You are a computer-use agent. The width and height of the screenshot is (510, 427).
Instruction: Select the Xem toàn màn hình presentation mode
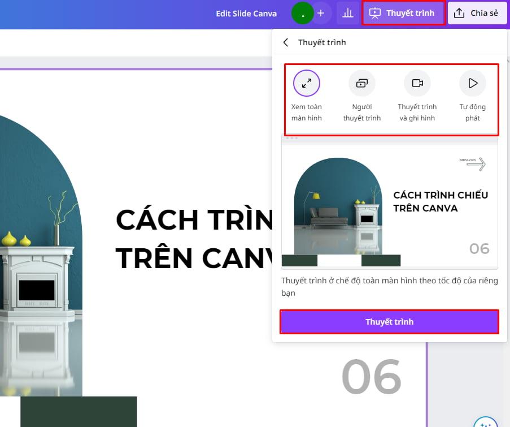pos(306,83)
